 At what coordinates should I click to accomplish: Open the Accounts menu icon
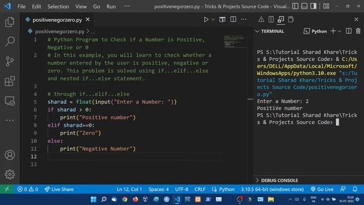coord(10,155)
